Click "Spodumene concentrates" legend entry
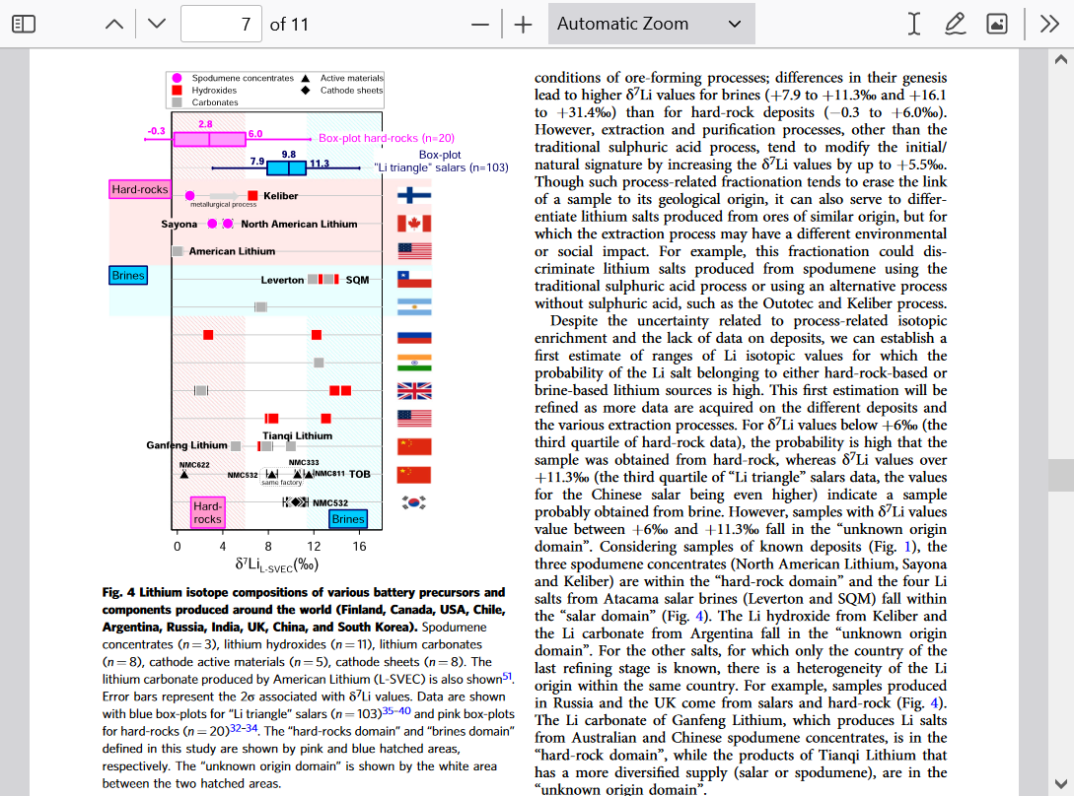 (x=243, y=78)
